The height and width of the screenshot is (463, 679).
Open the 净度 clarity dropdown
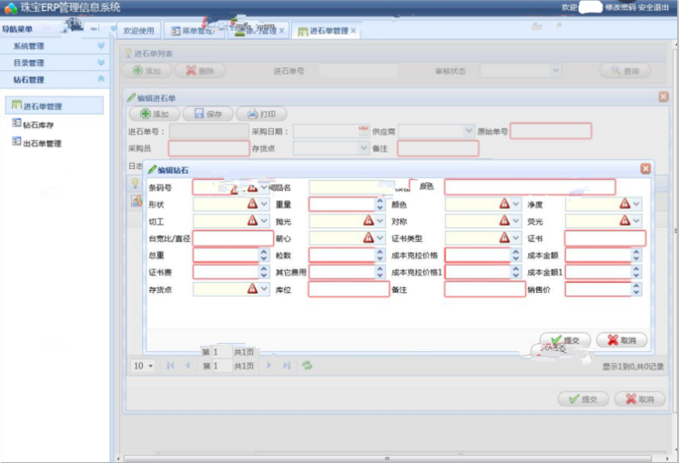tap(637, 205)
